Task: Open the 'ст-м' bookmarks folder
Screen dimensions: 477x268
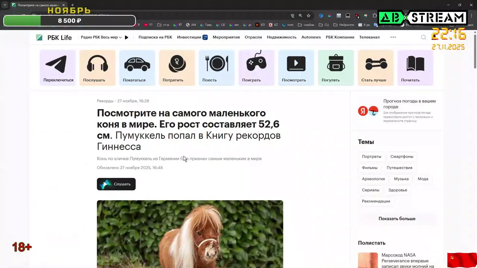Action: (163, 25)
